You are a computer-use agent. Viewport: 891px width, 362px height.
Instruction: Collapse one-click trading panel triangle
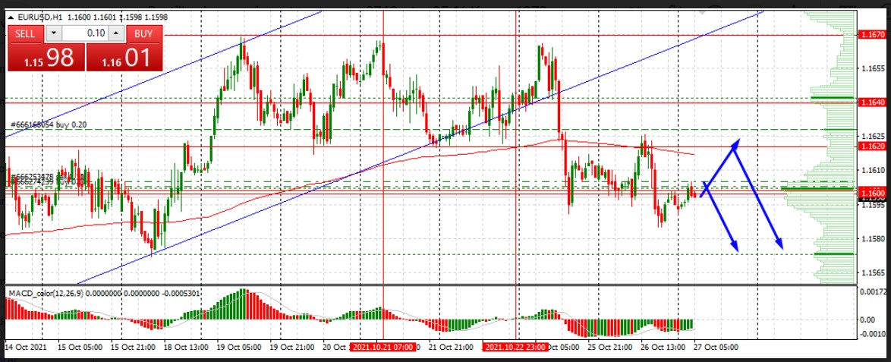tap(11, 17)
